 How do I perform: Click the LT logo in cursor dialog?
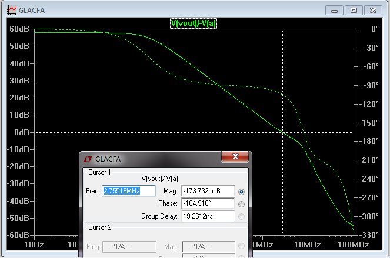click(x=88, y=159)
